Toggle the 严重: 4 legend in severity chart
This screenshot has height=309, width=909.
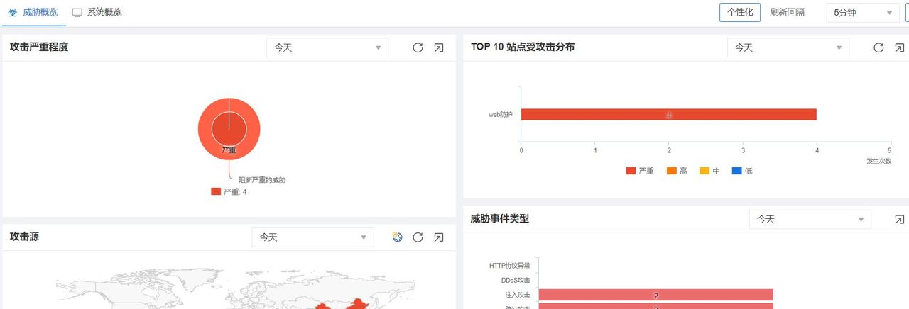coord(229,191)
